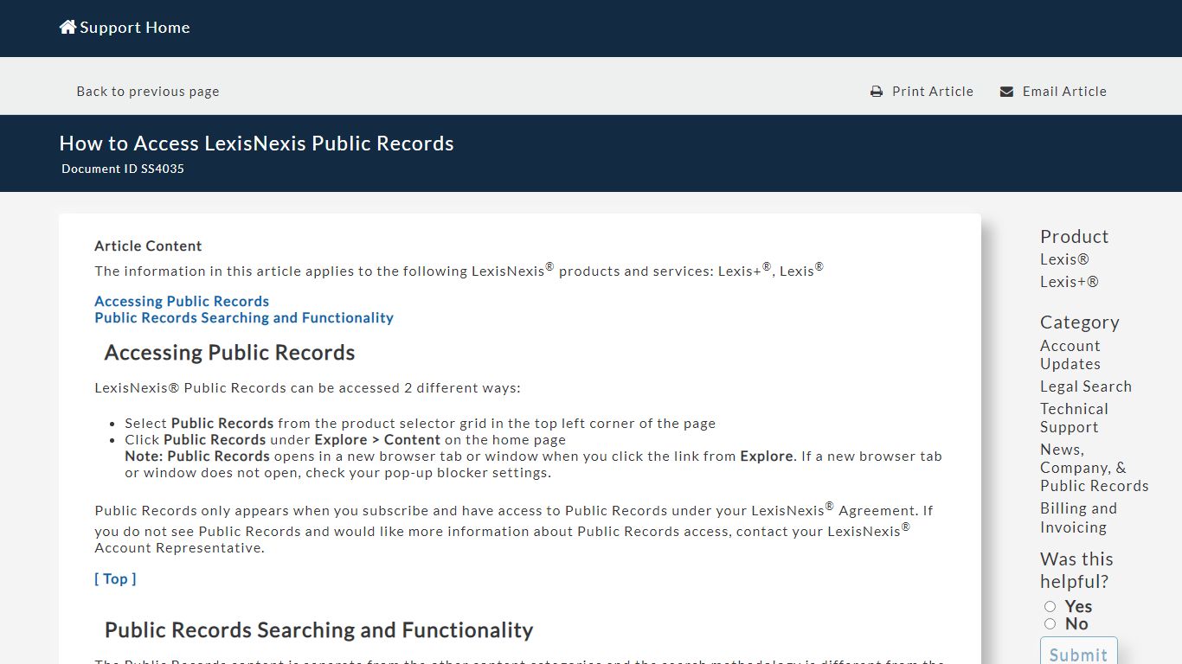The width and height of the screenshot is (1182, 664).
Task: Go back to previous page
Action: click(148, 92)
